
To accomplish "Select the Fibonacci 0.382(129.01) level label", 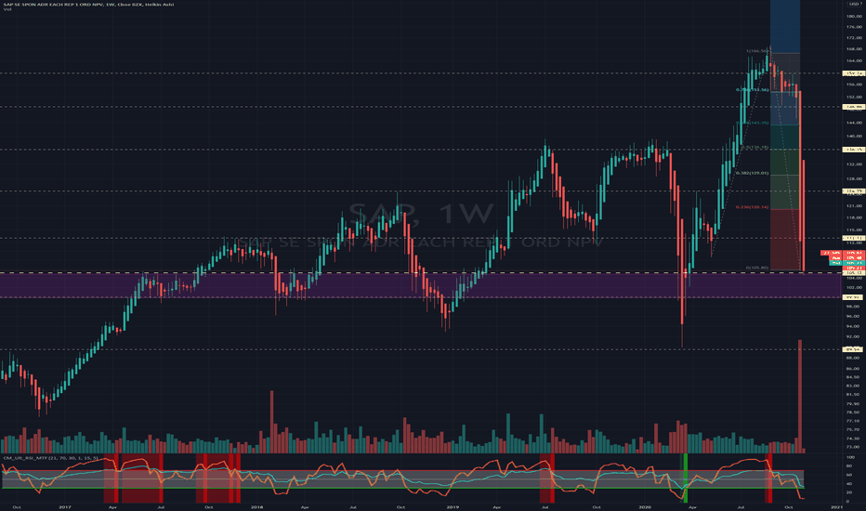I will tap(752, 173).
